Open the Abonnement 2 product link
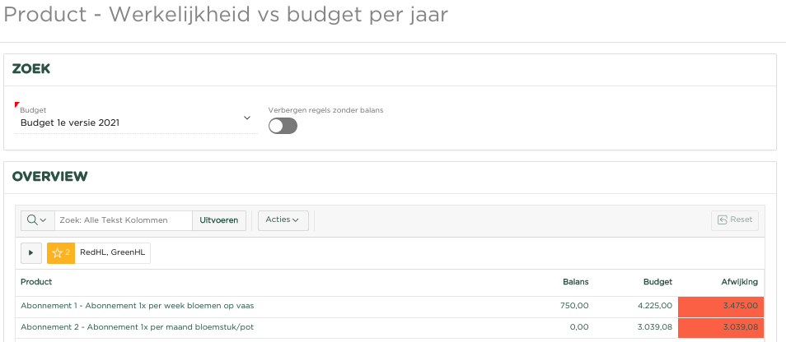The width and height of the screenshot is (786, 342). click(x=137, y=327)
